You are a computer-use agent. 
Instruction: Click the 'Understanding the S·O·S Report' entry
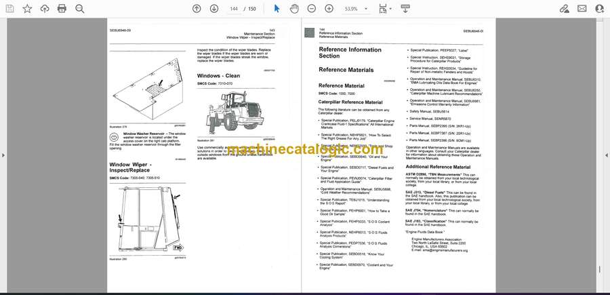click(x=353, y=201)
